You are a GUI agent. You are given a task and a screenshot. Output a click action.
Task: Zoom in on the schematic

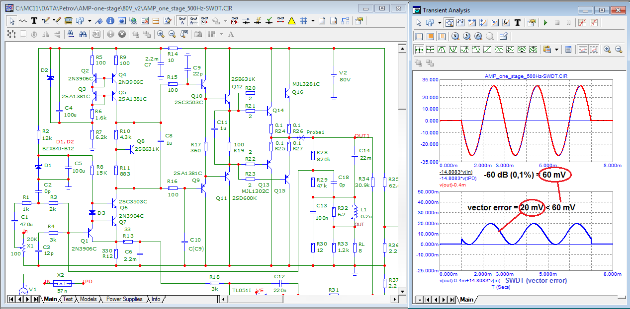pos(161,34)
